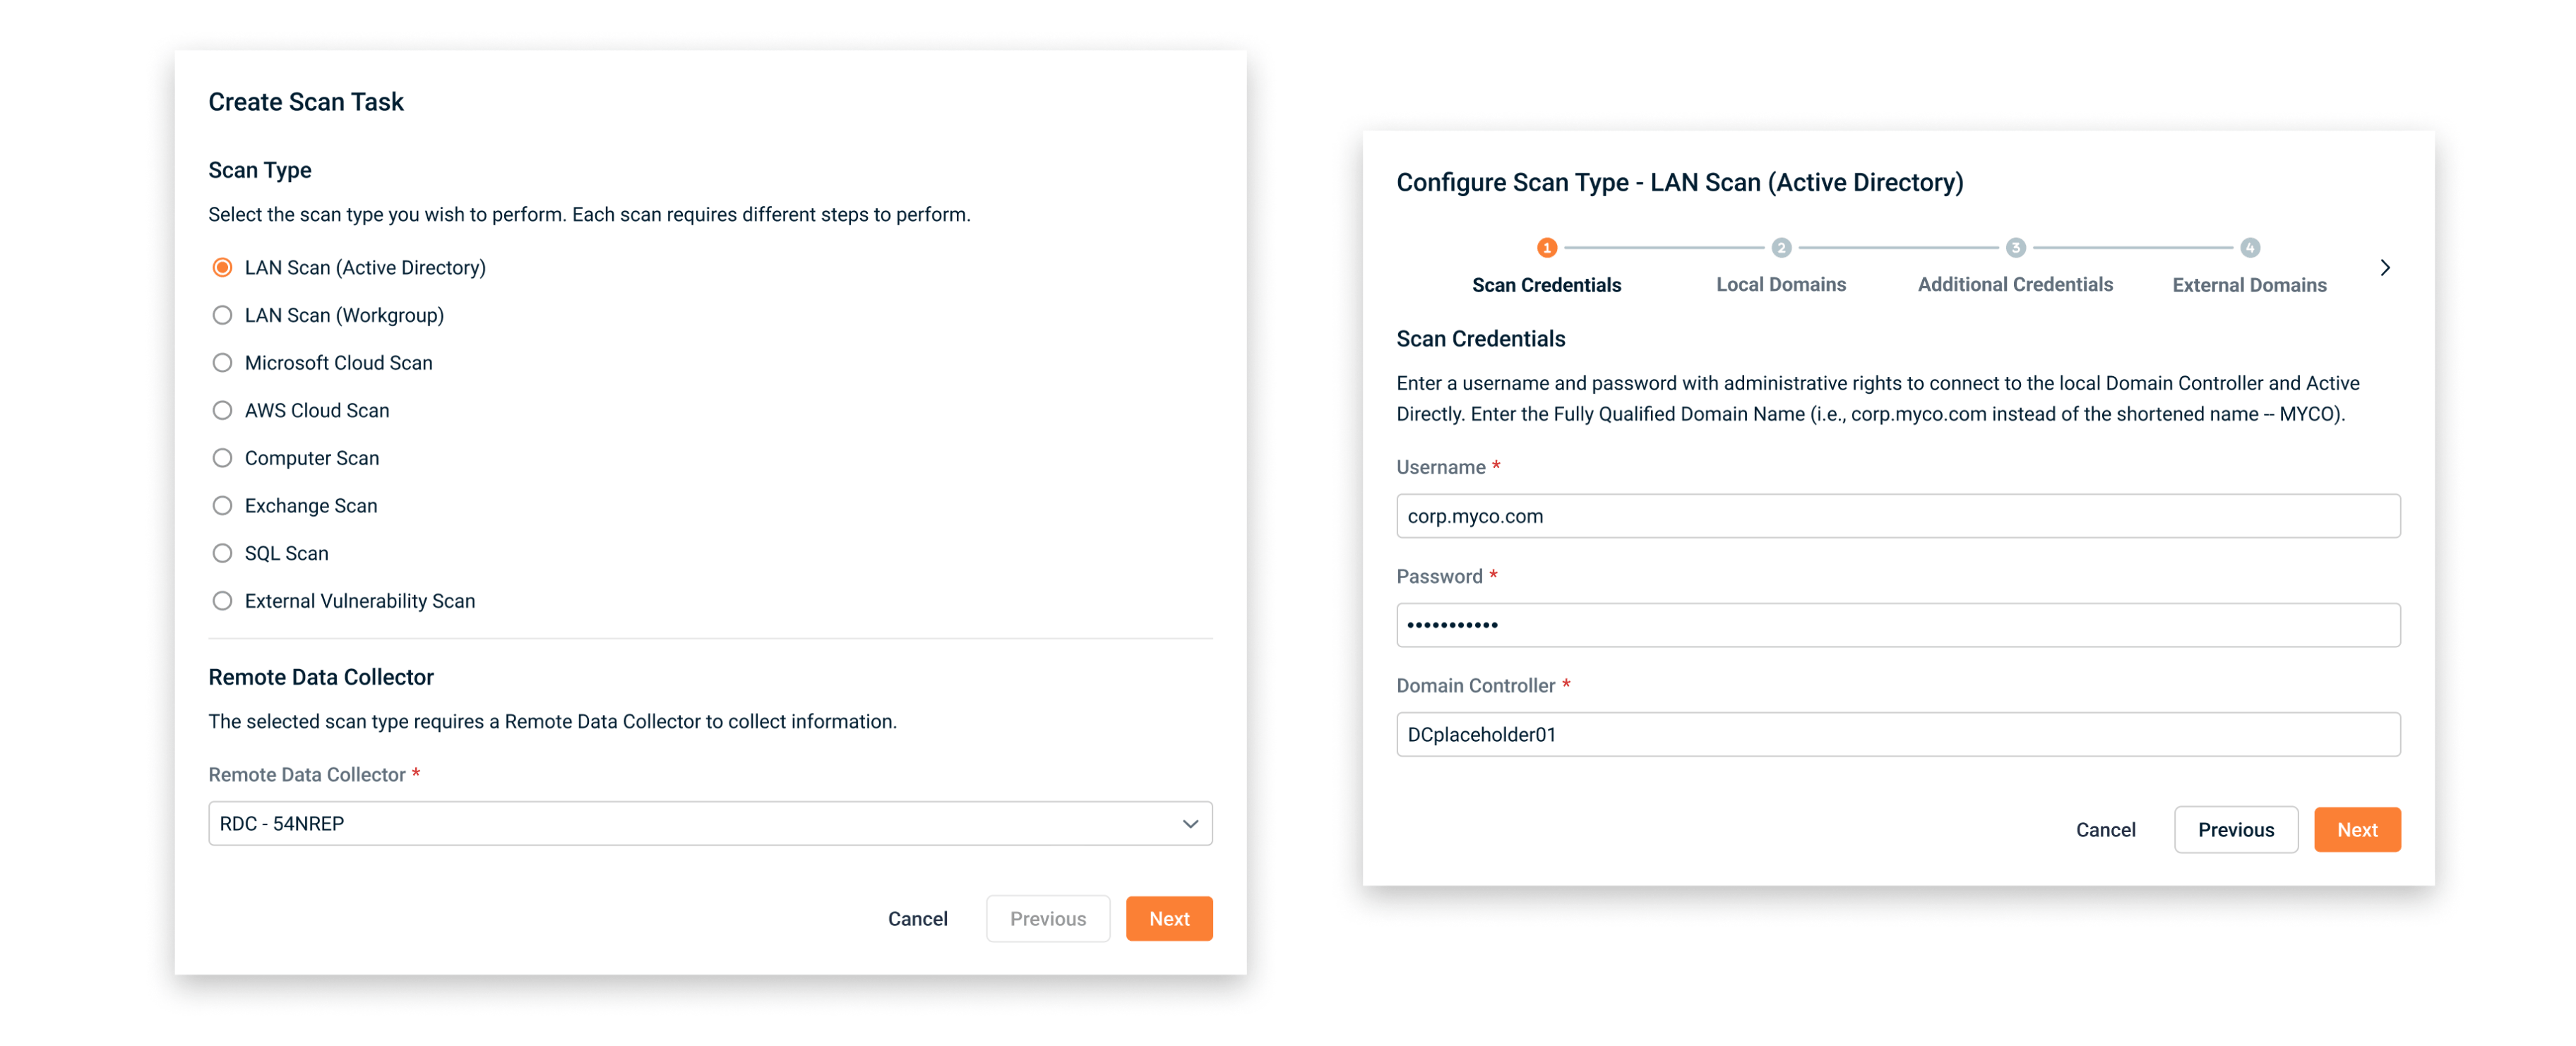Screen dimensions: 2576x1046
Task: Choose SQL Scan option
Action: point(222,553)
